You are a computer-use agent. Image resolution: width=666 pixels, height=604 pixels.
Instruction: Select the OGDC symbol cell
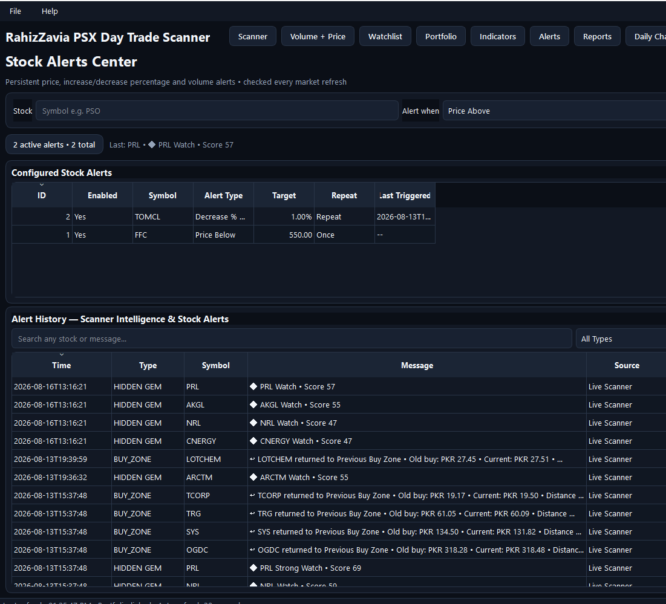point(216,550)
